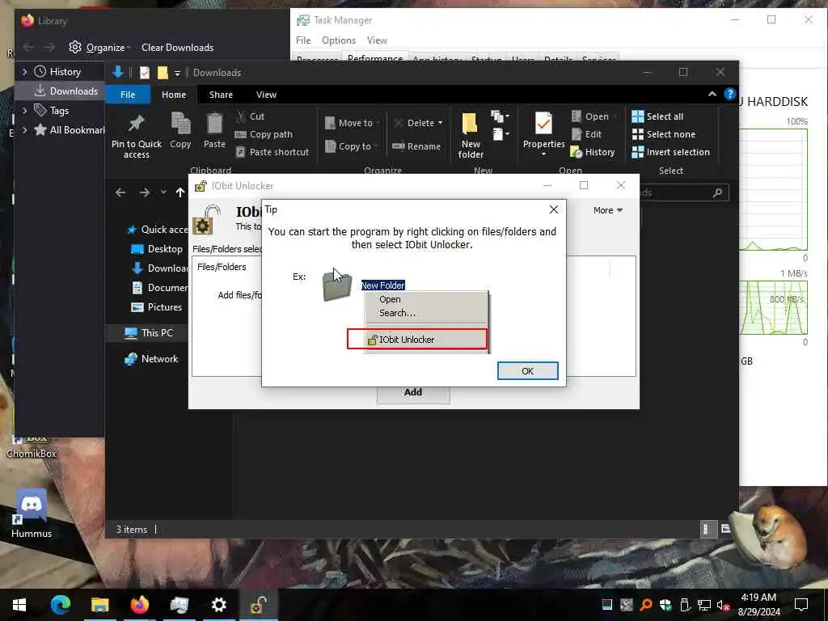Screen dimensions: 828x621
Task: Open the Properties button in ribbon
Action: click(x=544, y=134)
